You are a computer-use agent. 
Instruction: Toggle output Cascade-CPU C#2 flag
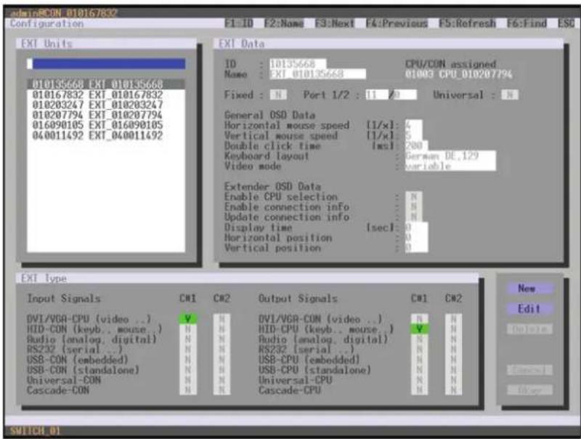[x=453, y=390]
